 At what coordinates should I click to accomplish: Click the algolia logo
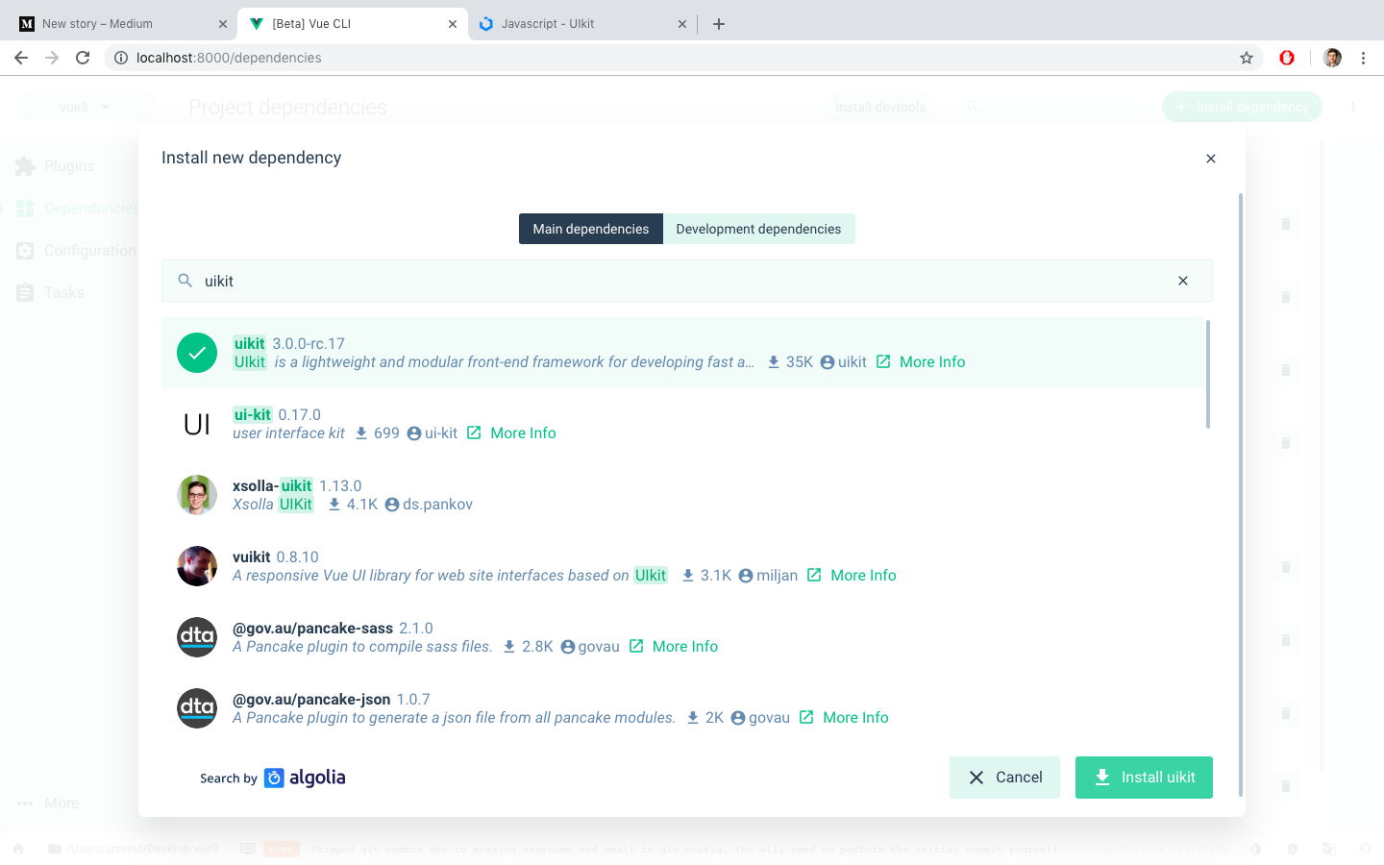[x=305, y=778]
